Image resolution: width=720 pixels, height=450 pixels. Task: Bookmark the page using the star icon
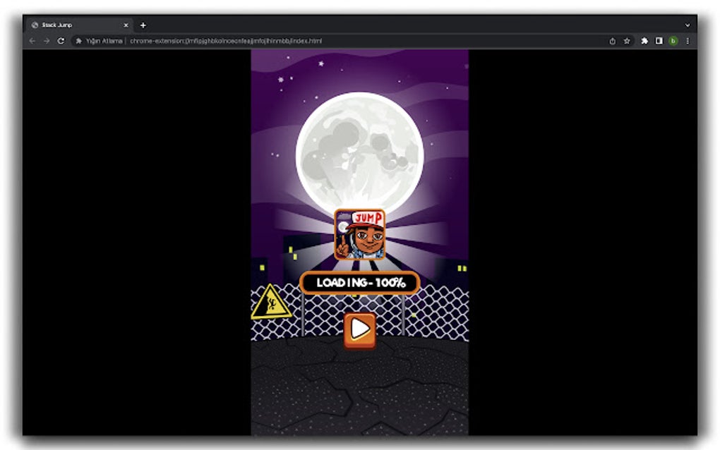point(628,41)
